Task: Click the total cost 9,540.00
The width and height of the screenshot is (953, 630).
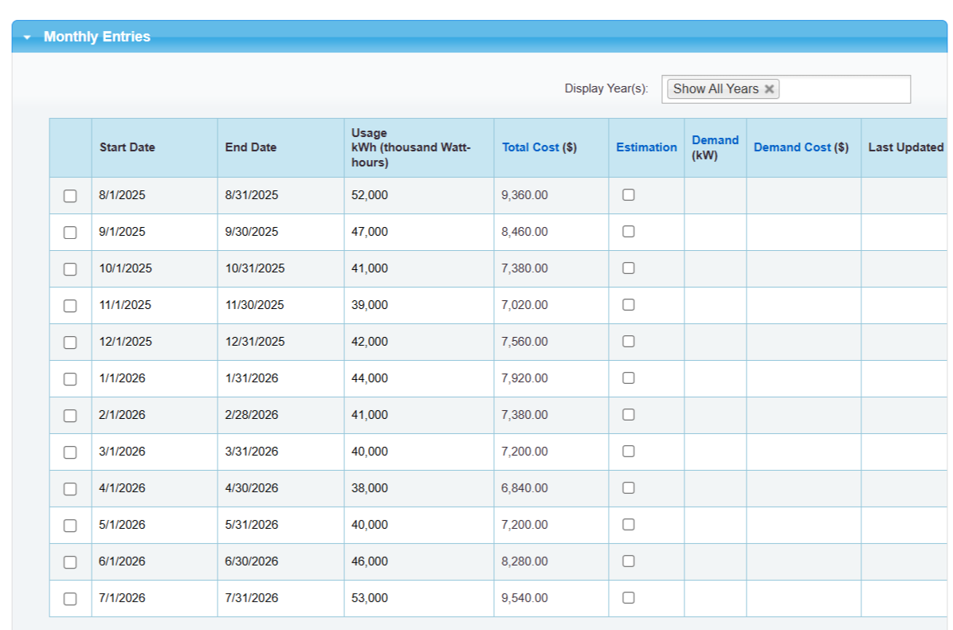Action: [x=524, y=598]
